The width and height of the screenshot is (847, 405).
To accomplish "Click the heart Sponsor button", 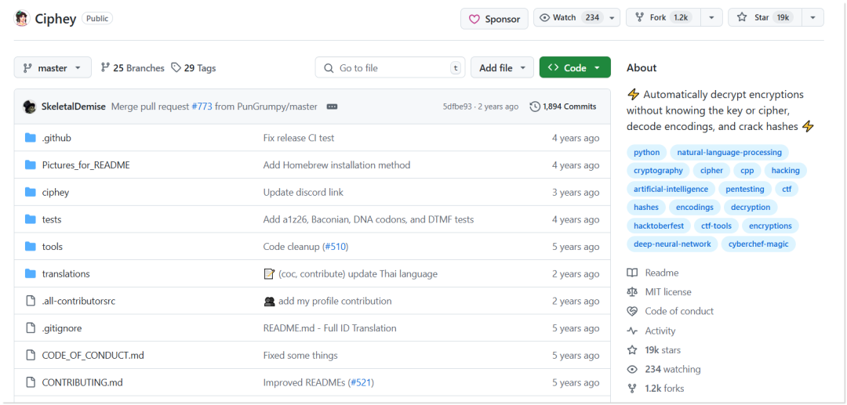I will pos(494,19).
